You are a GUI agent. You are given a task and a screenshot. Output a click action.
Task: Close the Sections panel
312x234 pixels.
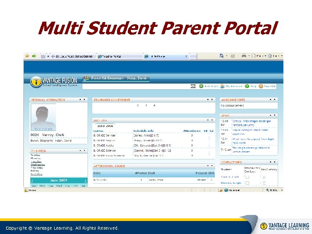click(x=212, y=120)
